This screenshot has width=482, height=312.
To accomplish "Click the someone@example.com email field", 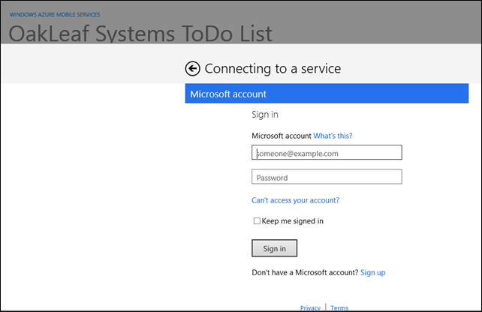I will pos(327,153).
